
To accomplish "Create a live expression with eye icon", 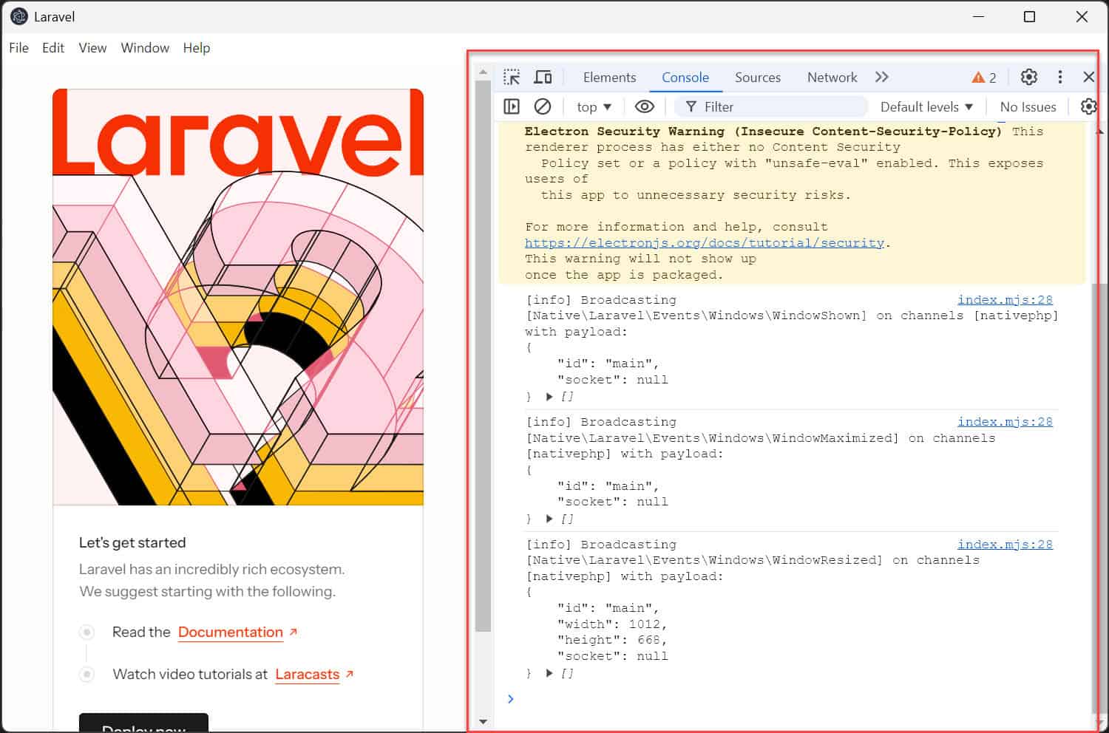I will (x=645, y=106).
